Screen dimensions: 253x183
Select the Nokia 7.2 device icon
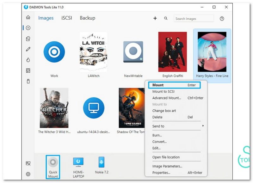click(x=101, y=163)
